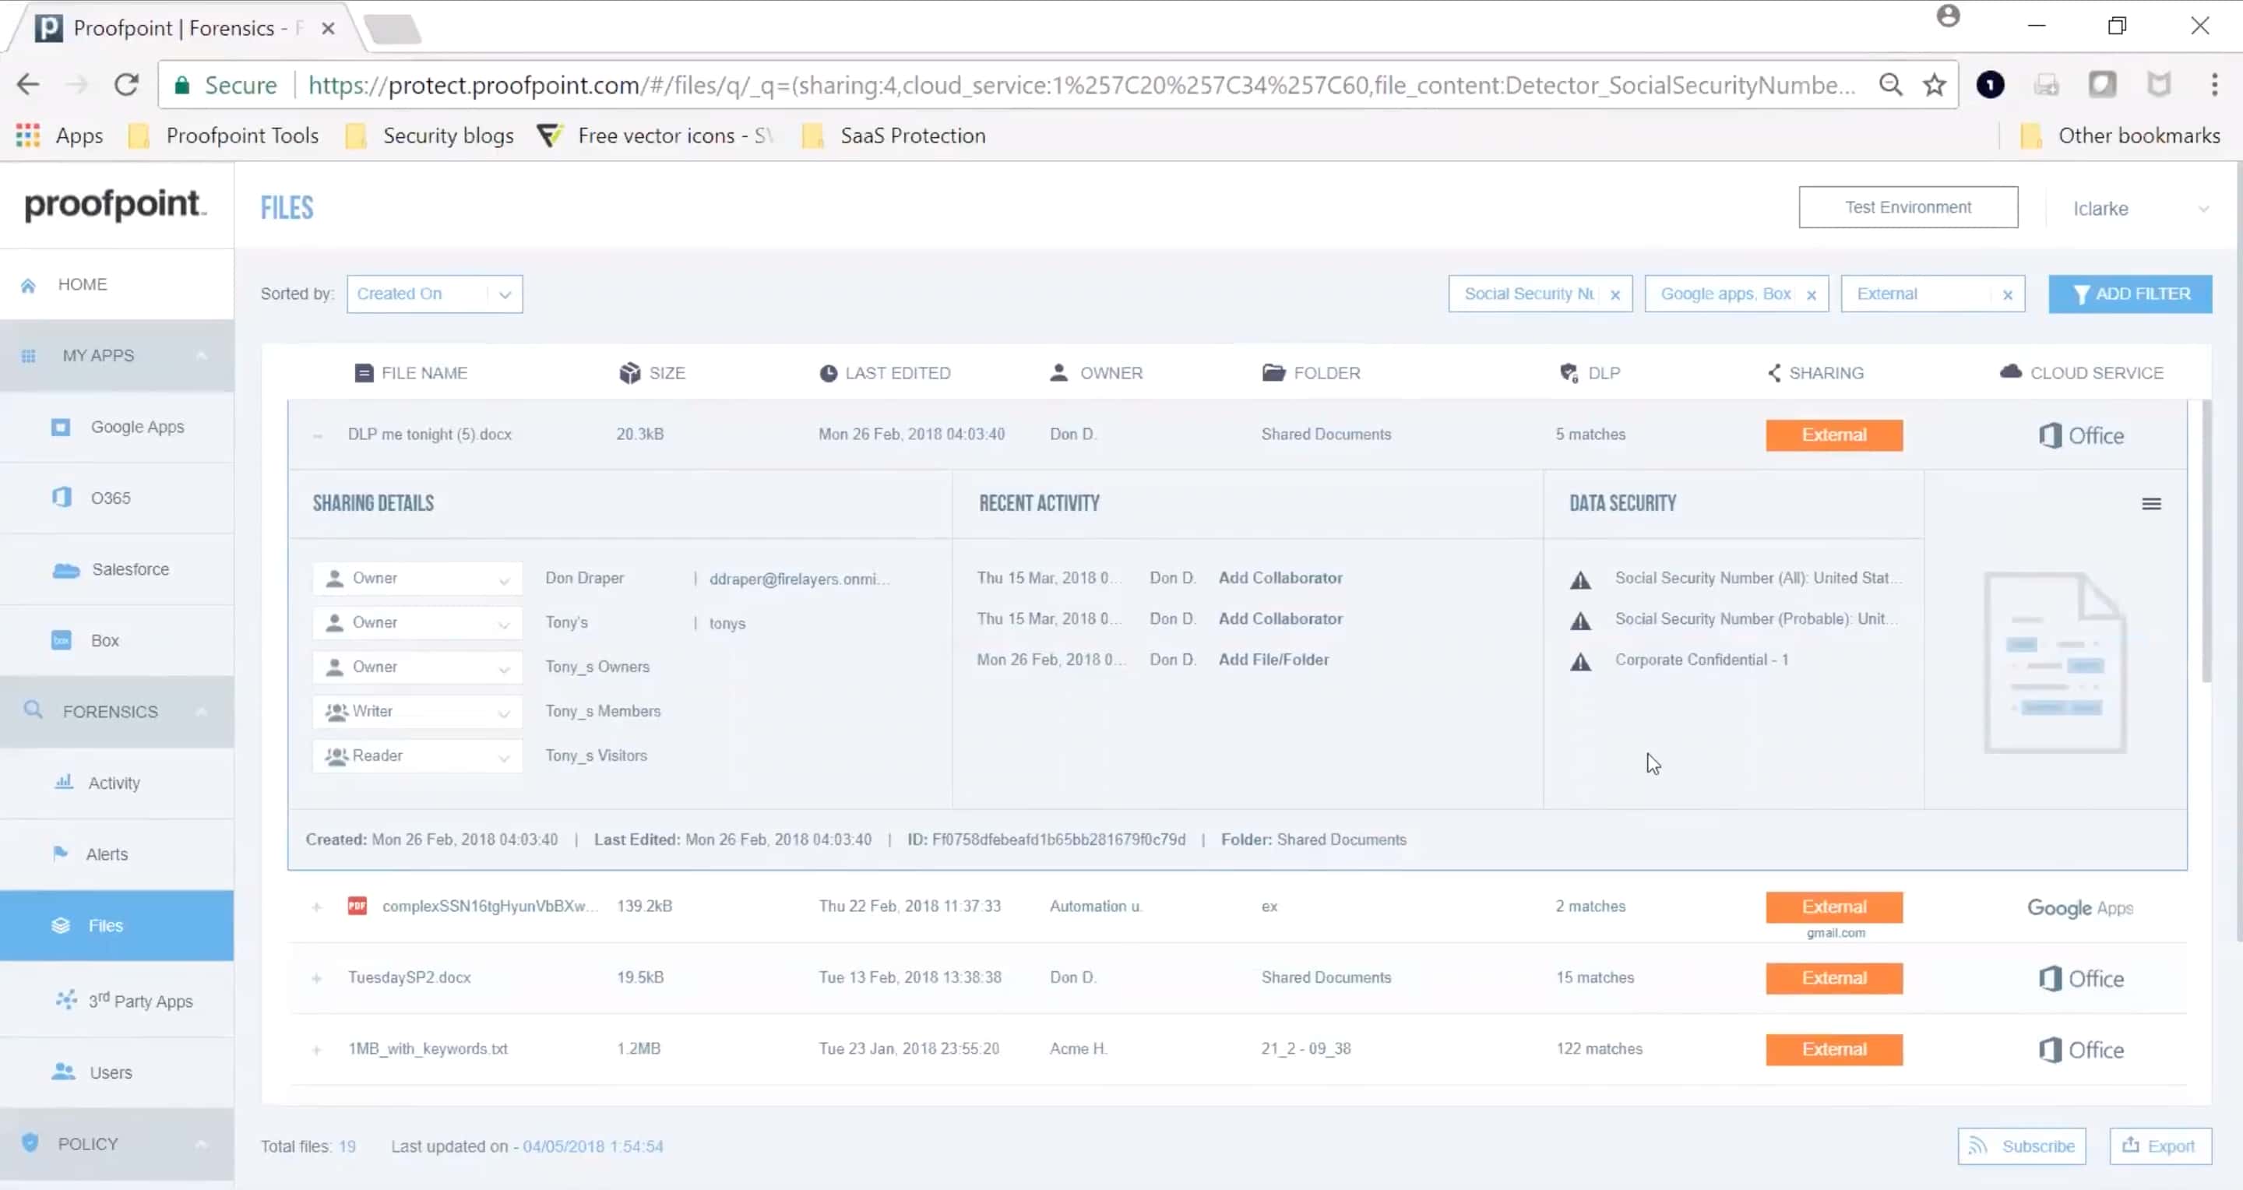Collapse the FORENSICS section

tap(201, 711)
